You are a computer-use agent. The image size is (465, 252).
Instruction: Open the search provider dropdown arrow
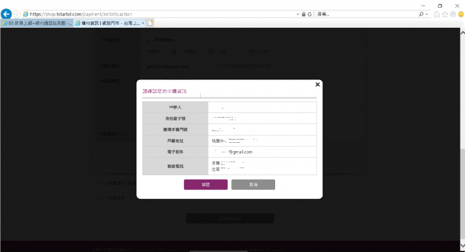tap(427, 14)
